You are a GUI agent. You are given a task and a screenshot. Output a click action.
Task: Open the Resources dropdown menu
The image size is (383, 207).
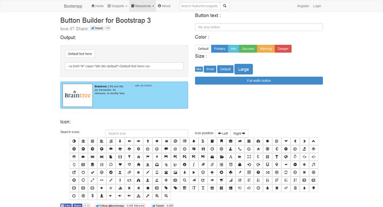142,6
